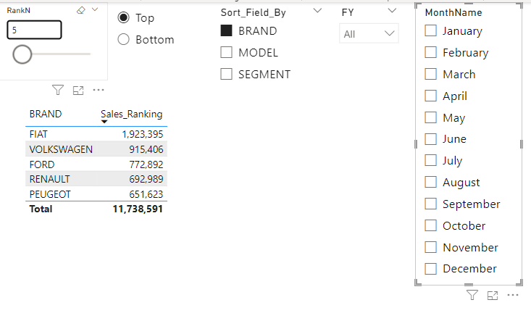Check the MODEL checkbox

point(226,52)
